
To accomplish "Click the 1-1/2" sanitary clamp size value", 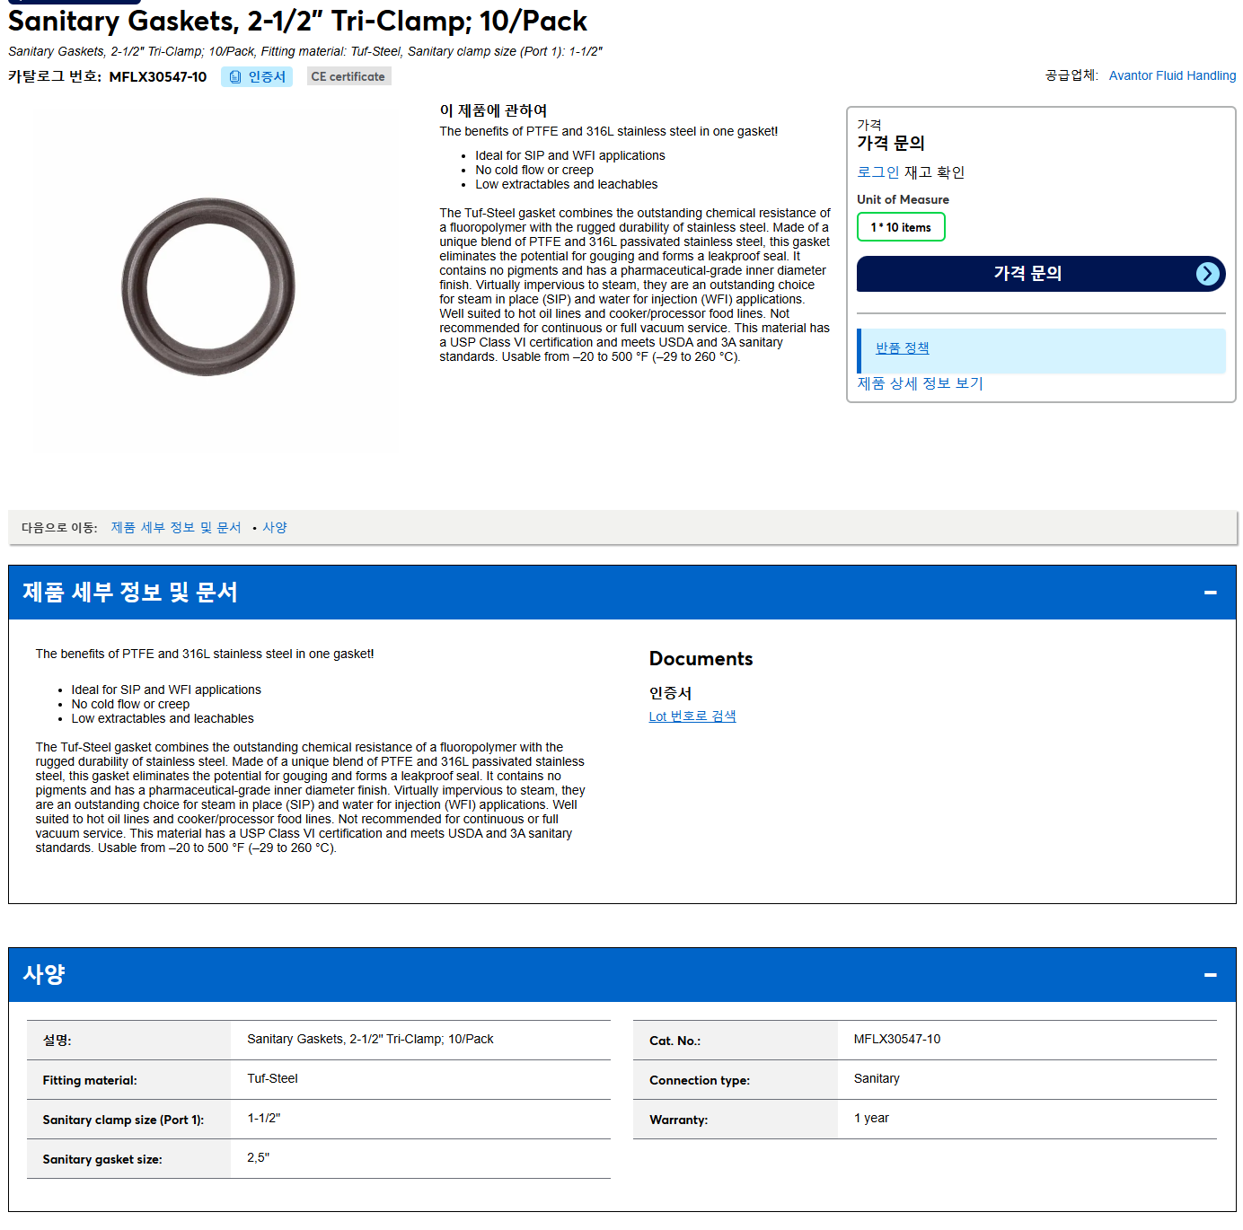I will coord(264,1119).
